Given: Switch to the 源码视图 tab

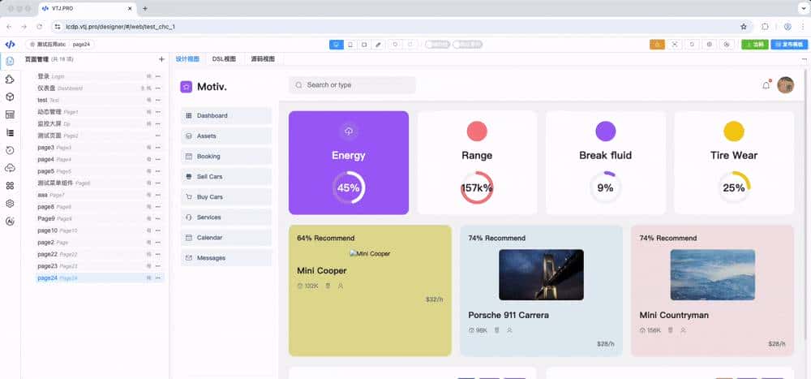Looking at the screenshot, I should [262, 59].
